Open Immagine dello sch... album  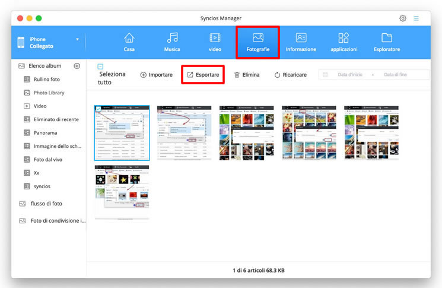[57, 146]
